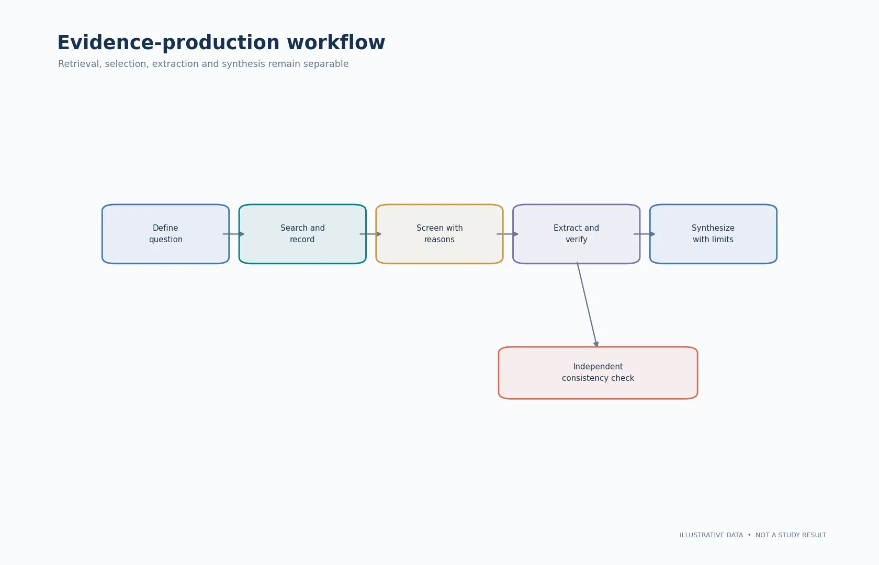The height and width of the screenshot is (565, 879).
Task: Click the ILLUSTRATIVE DATA footer note
Action: click(753, 535)
